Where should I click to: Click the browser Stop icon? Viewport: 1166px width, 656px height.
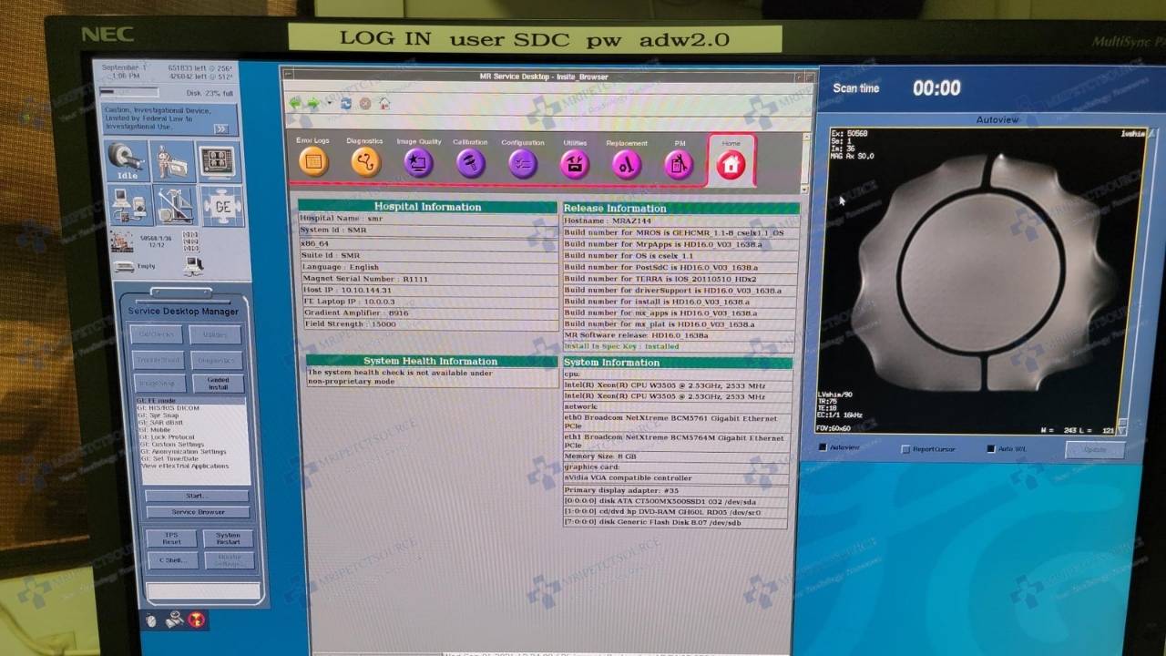(365, 103)
